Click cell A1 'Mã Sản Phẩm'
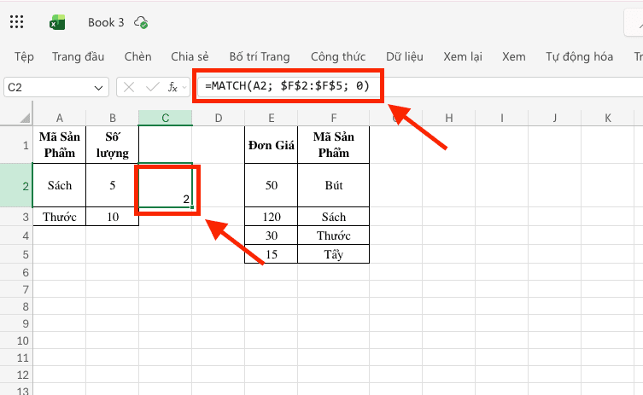 (60, 145)
